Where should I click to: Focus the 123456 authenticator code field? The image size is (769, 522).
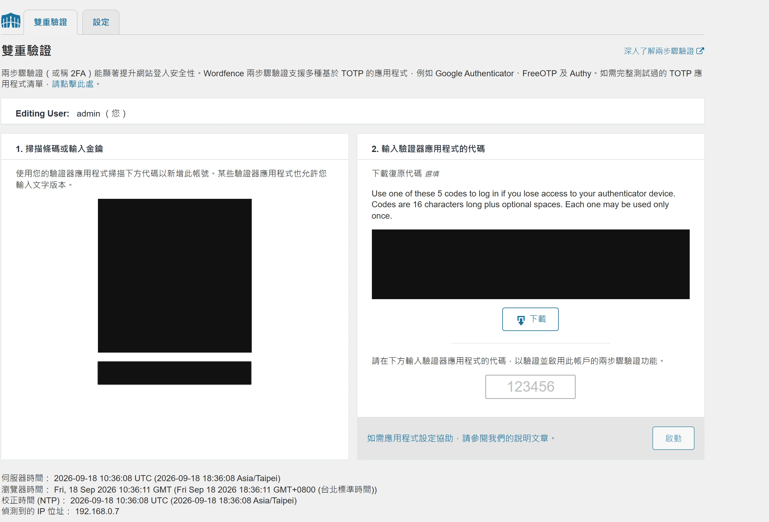pos(530,387)
